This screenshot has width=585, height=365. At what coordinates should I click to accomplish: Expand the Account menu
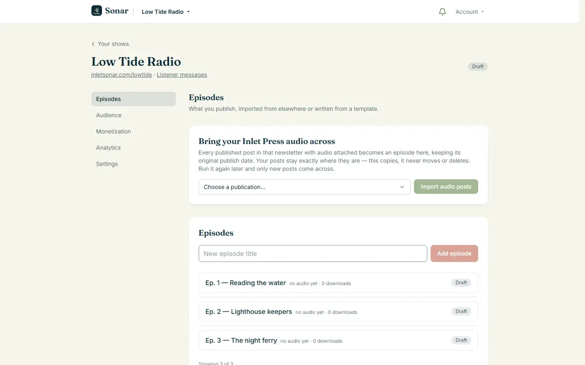(x=469, y=12)
